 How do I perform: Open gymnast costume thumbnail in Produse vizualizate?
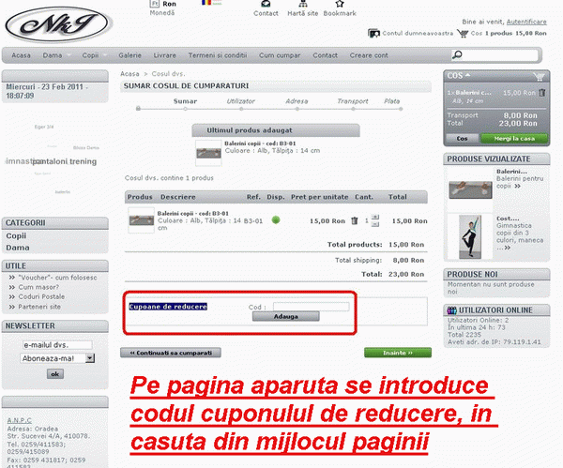[x=470, y=237]
